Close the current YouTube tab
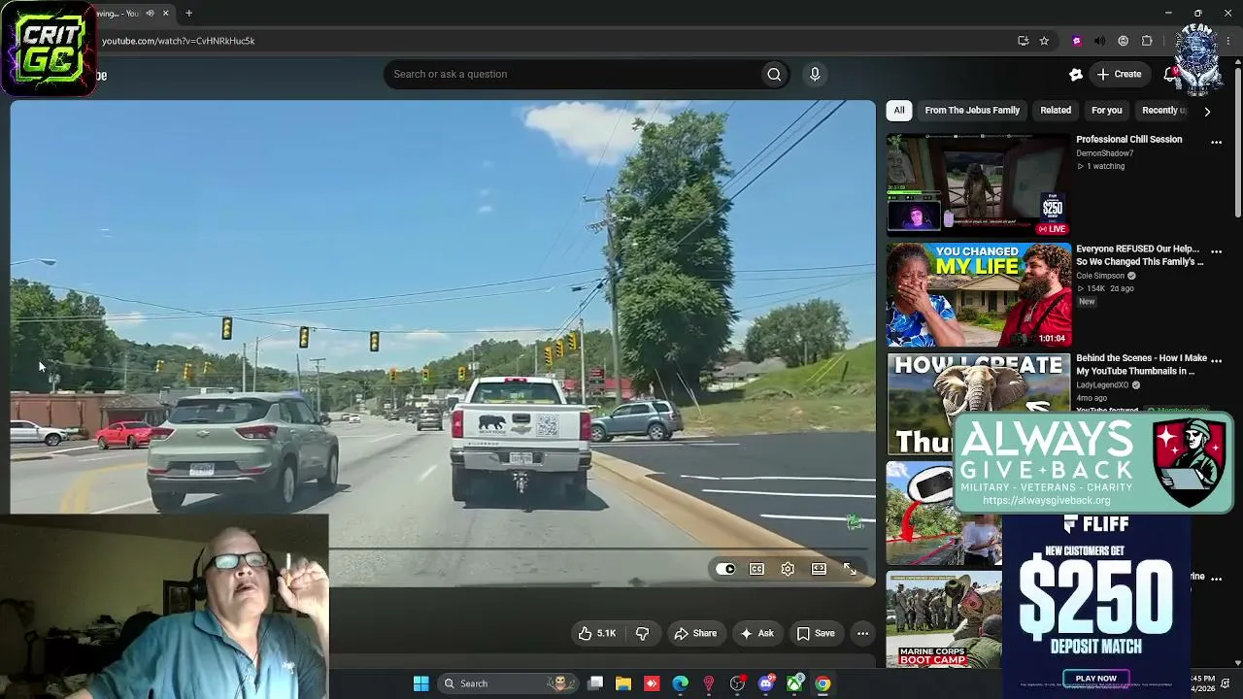This screenshot has height=699, width=1243. [165, 14]
